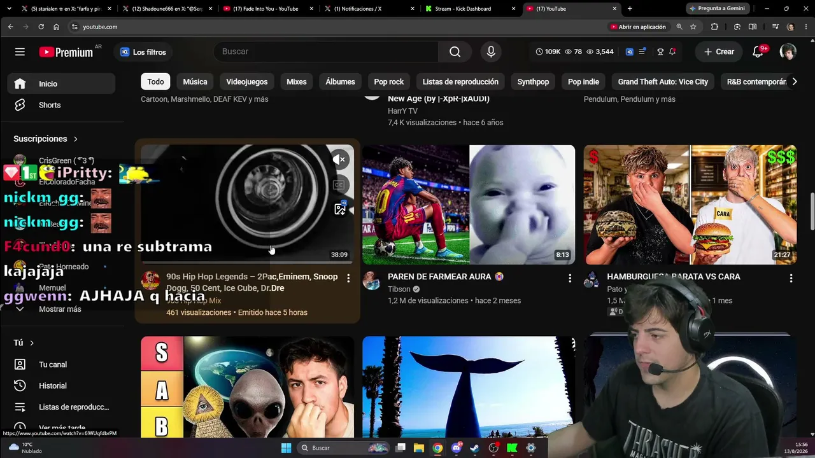The height and width of the screenshot is (458, 815).
Task: Open Discord from the taskbar
Action: click(x=456, y=448)
